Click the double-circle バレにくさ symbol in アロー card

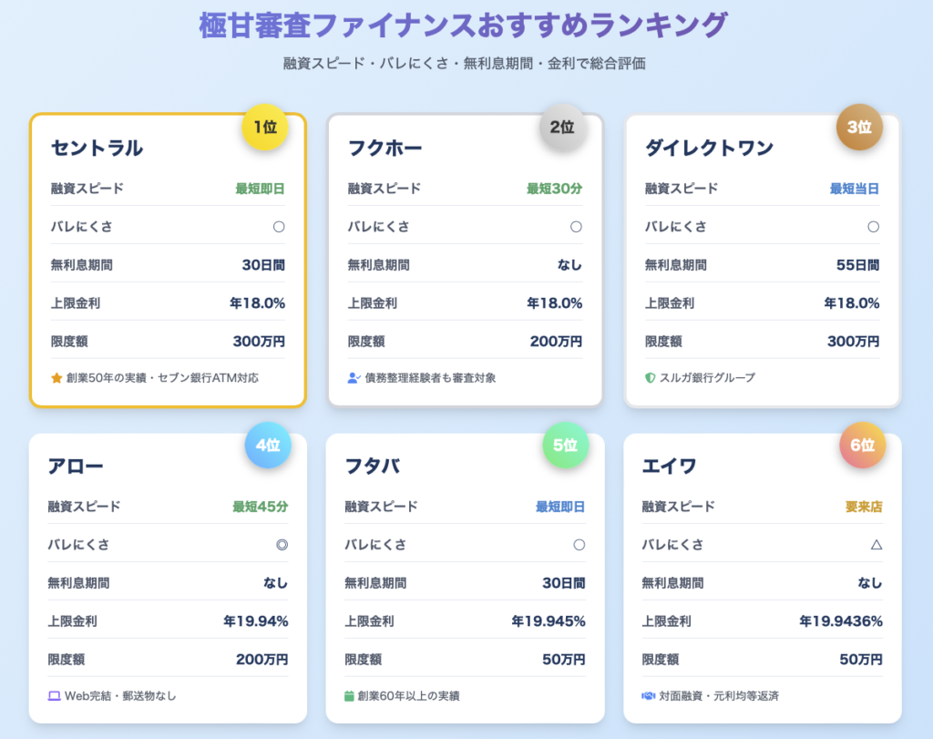pos(282,545)
